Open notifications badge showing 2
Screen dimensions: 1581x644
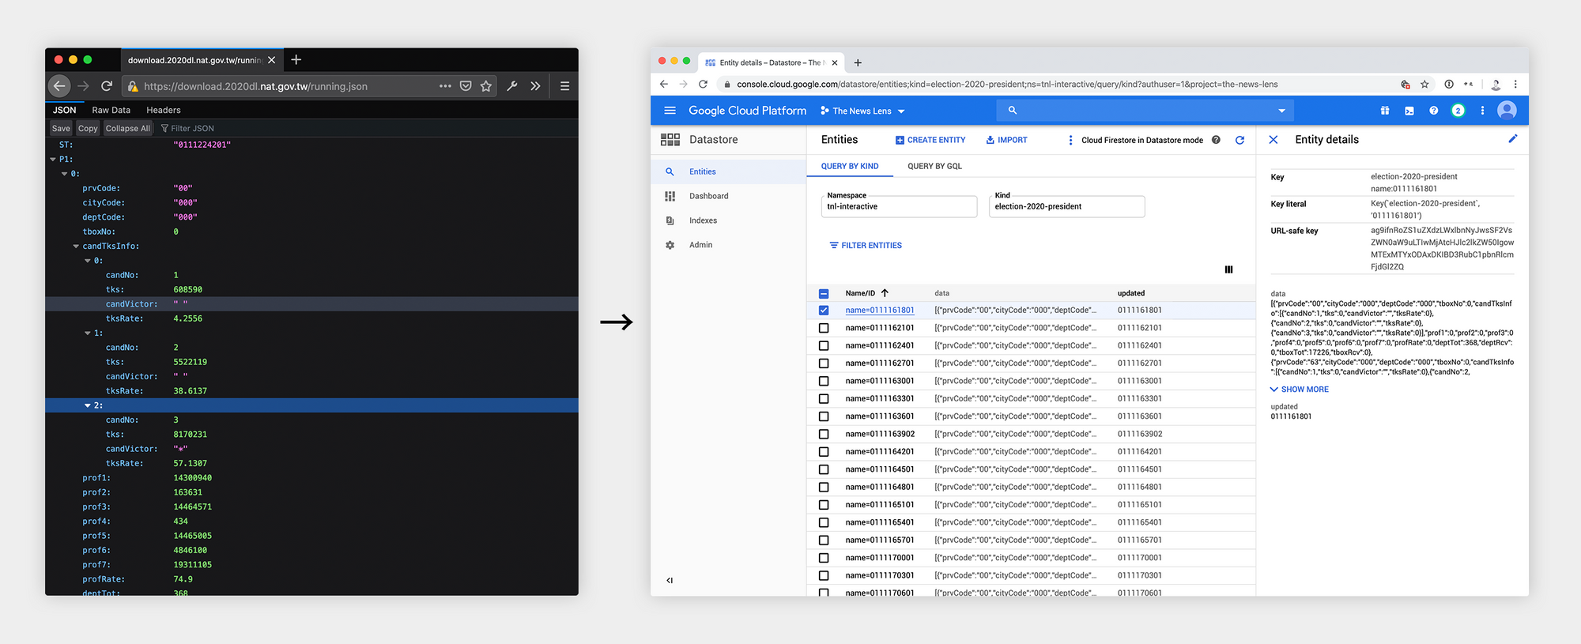[x=1458, y=111]
